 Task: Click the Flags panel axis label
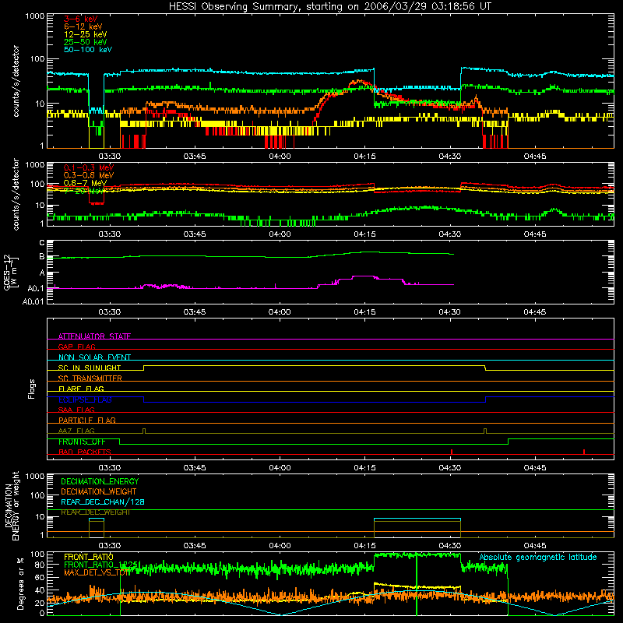click(32, 389)
